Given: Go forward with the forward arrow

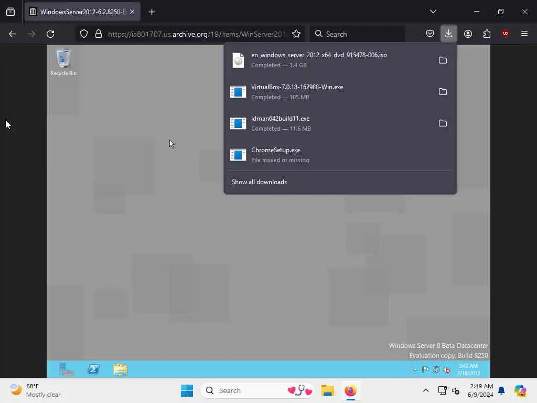Looking at the screenshot, I should coord(31,34).
